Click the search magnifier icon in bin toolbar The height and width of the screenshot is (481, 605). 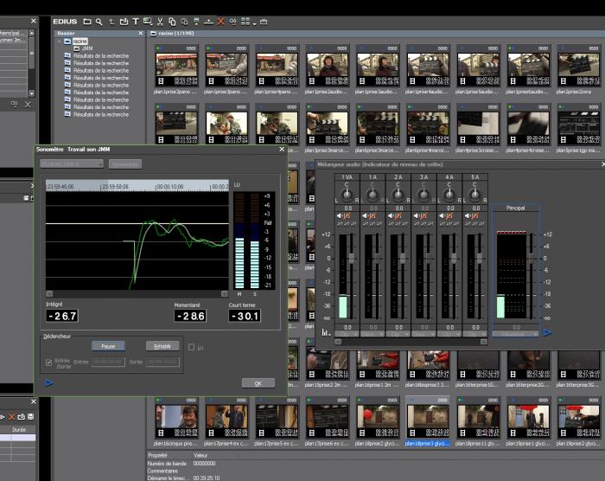point(99,20)
